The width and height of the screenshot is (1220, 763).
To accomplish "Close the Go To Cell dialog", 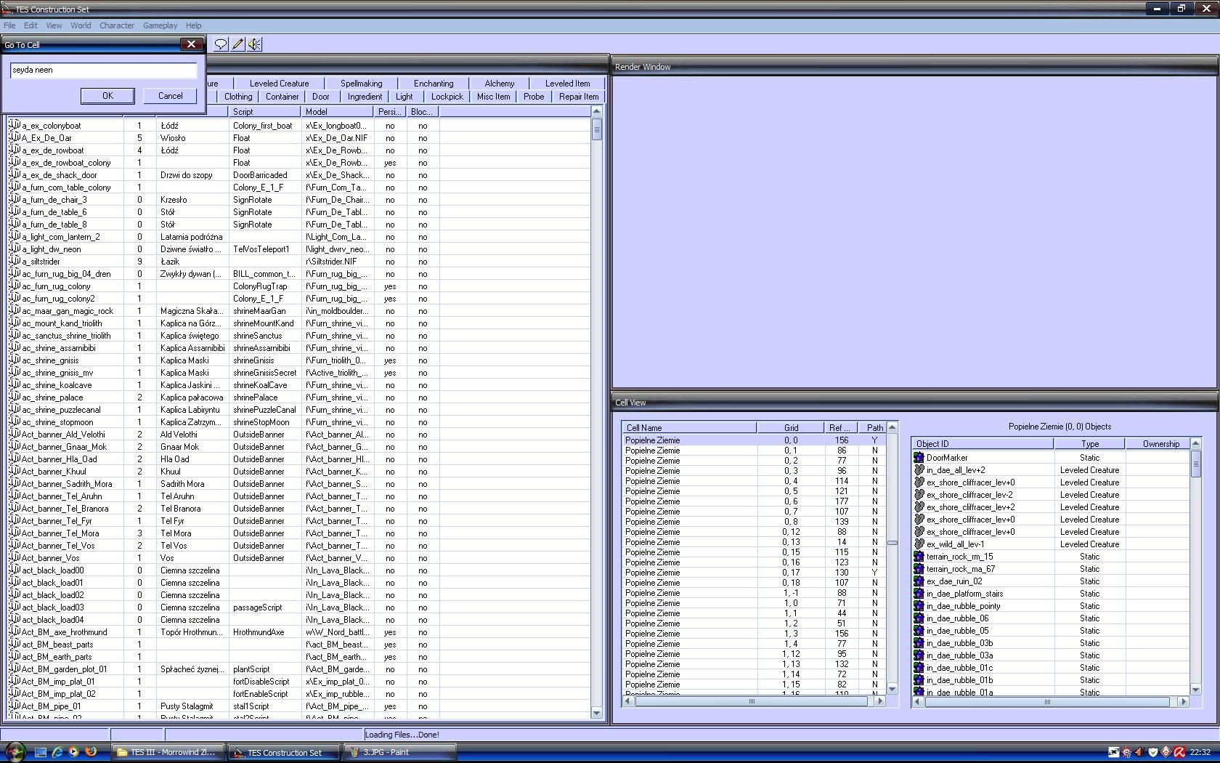I will point(191,44).
